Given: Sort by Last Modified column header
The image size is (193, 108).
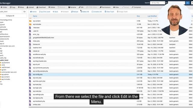Looking at the screenshot, I should pos(152,16).
